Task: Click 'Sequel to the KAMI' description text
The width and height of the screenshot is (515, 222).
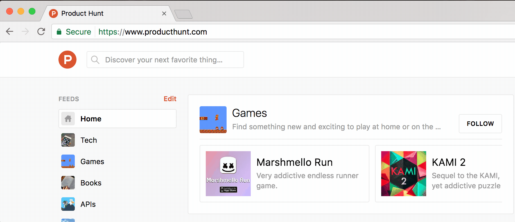Action: 466,181
